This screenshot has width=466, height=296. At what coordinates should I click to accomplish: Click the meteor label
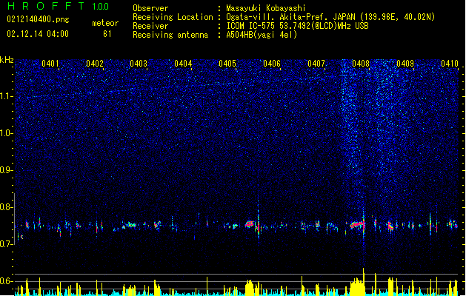105,23
